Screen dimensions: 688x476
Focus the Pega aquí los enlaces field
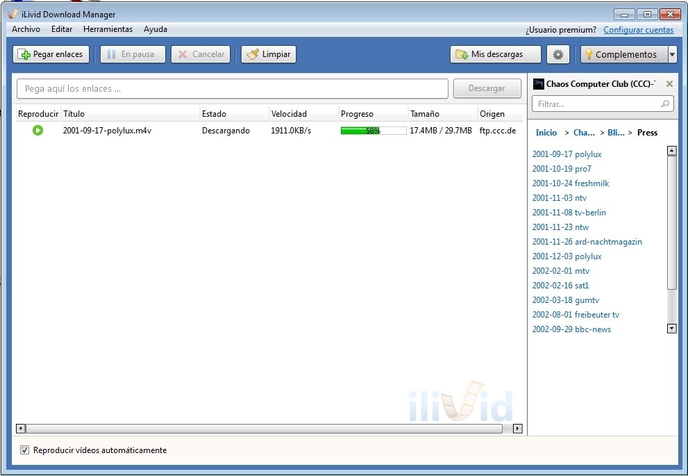click(232, 89)
